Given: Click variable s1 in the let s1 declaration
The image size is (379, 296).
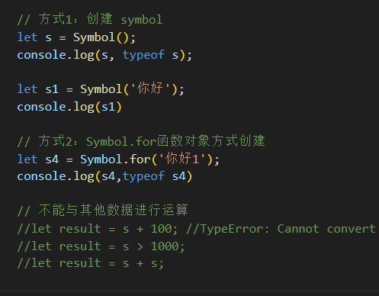Looking at the screenshot, I should 52,89.
